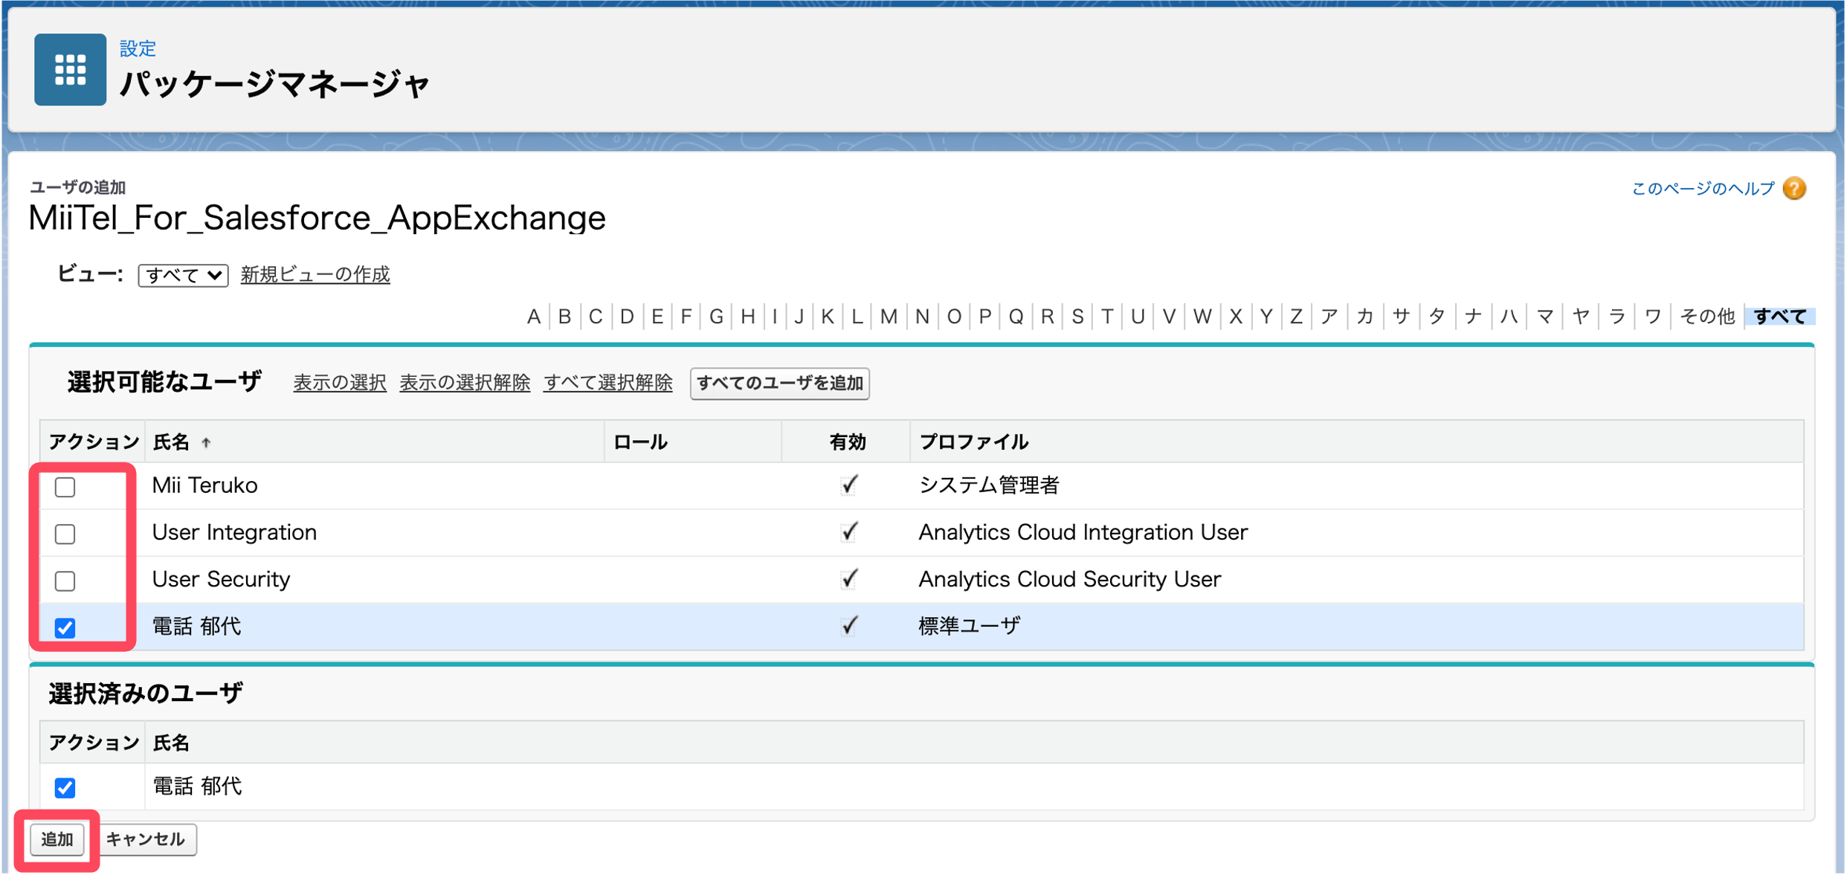This screenshot has height=875, width=1847.
Task: Uncheck 電話 郁代 in available users
Action: click(x=65, y=627)
